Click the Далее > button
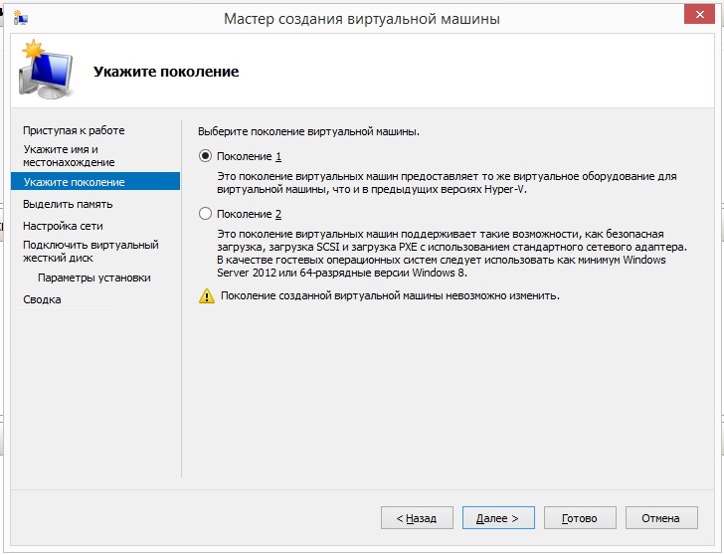 point(498,518)
